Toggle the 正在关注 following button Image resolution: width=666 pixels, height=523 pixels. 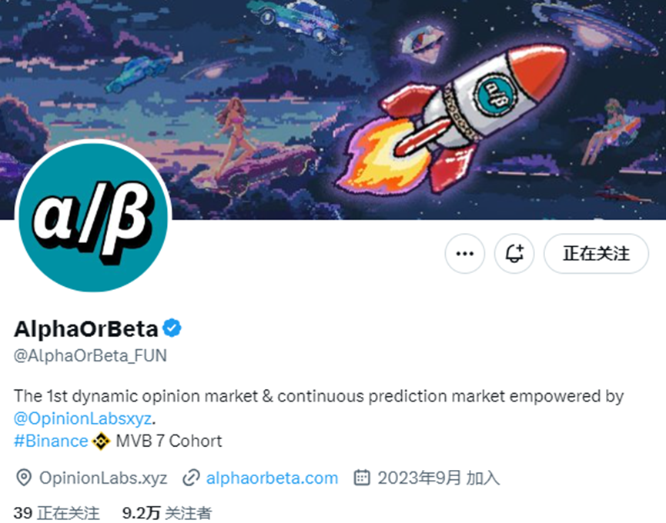pyautogui.click(x=596, y=254)
